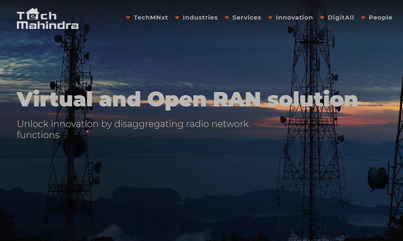Open the DigitAll menu
Image resolution: width=403 pixels, height=241 pixels.
click(x=341, y=17)
